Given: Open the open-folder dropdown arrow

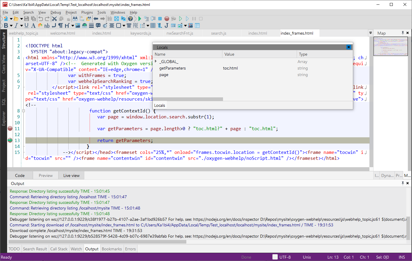Looking at the screenshot, I should click(x=21, y=19).
